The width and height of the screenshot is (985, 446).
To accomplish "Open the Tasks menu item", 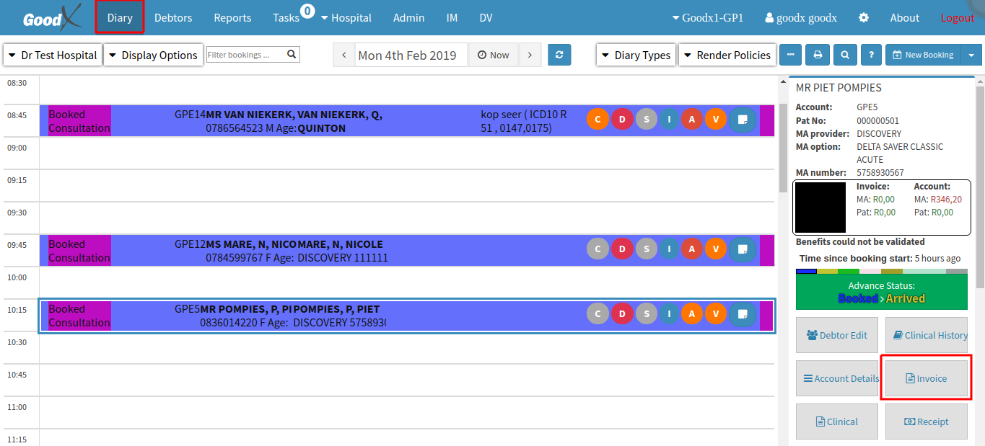I will coord(286,17).
